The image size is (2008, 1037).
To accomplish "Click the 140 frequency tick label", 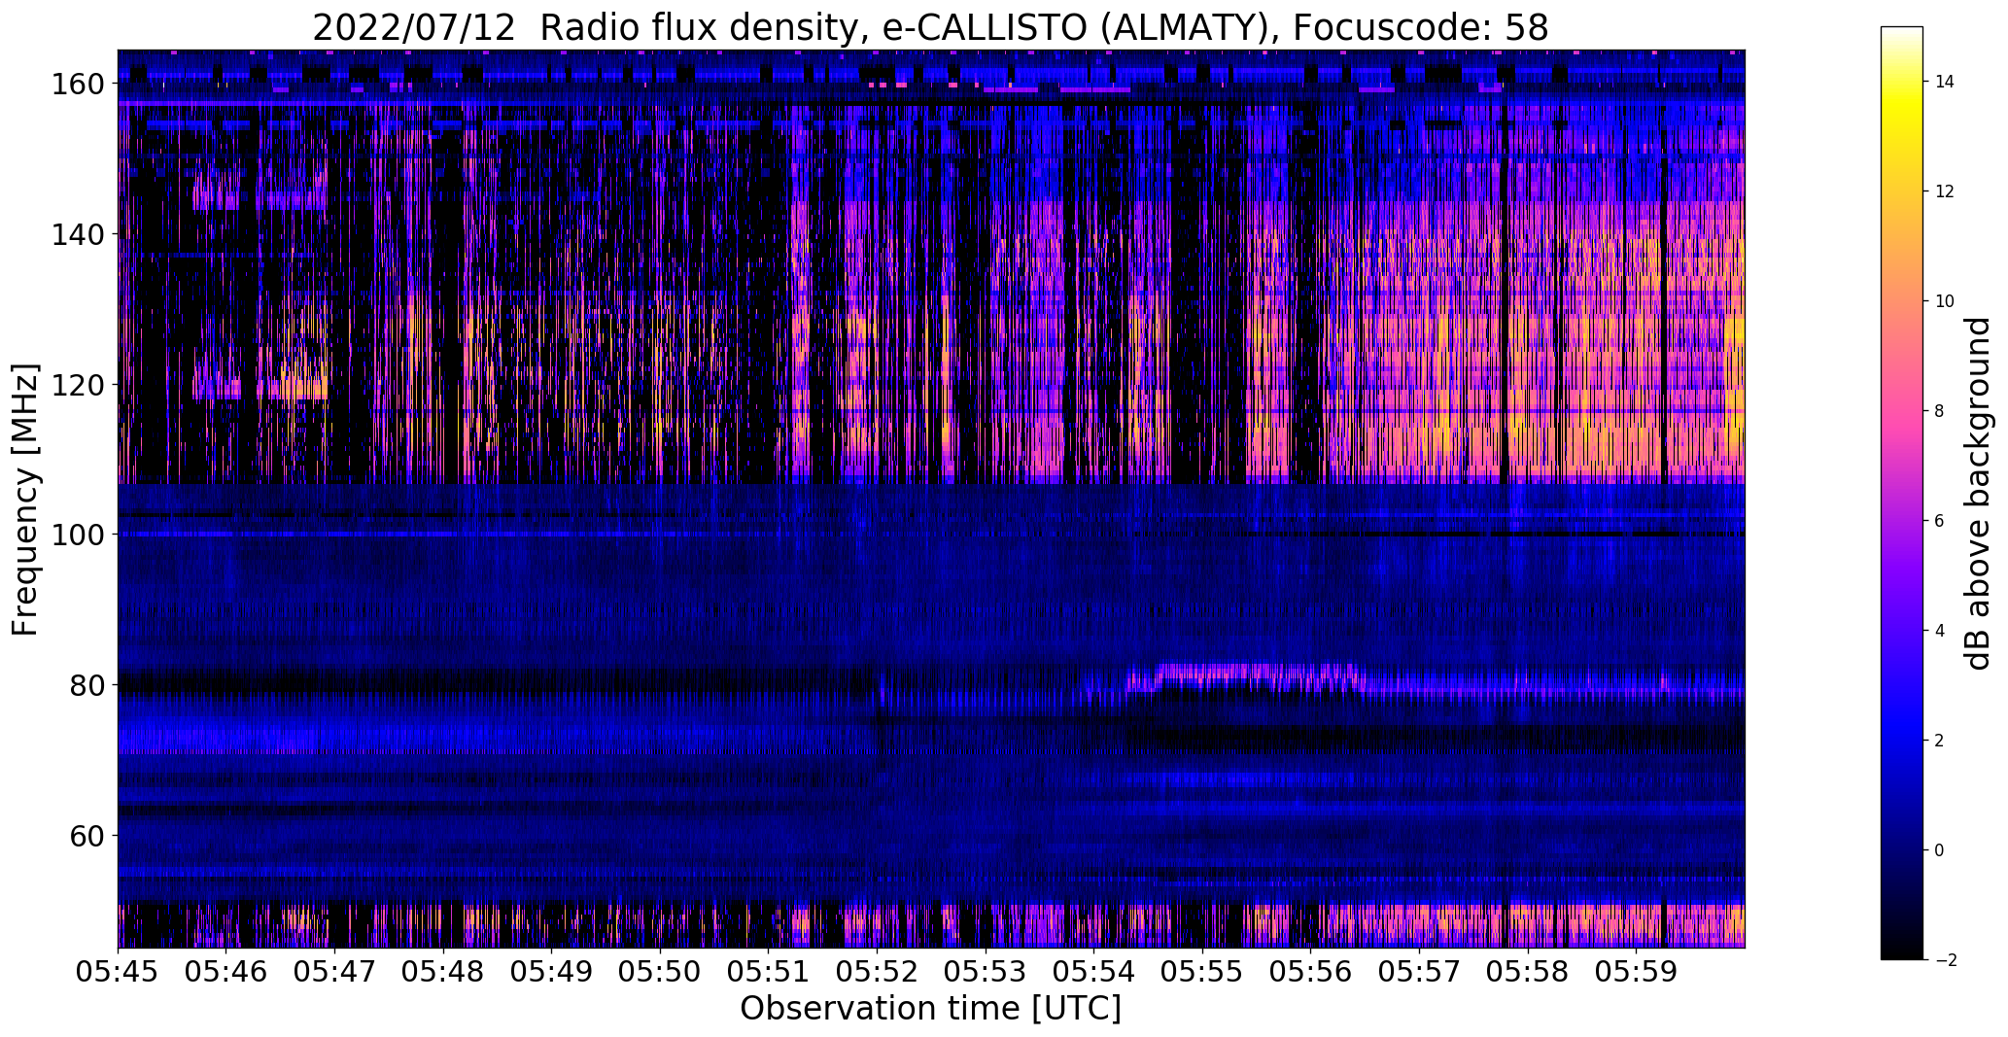I will (x=79, y=234).
